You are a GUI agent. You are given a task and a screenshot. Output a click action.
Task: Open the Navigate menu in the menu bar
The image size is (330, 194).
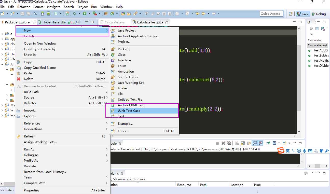pyautogui.click(x=54, y=7)
